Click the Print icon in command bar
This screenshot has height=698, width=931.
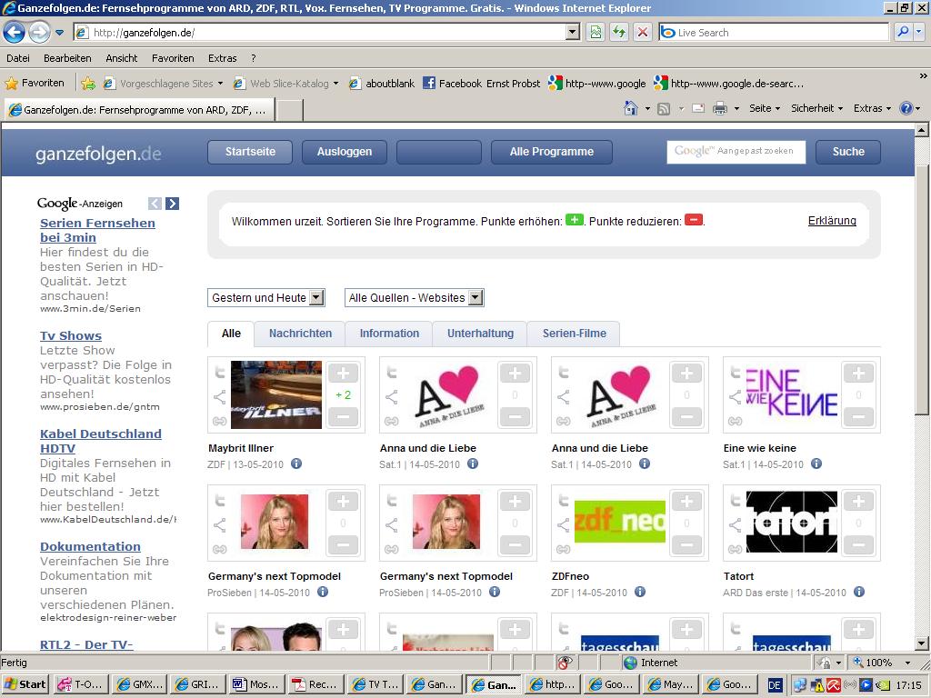coord(720,109)
